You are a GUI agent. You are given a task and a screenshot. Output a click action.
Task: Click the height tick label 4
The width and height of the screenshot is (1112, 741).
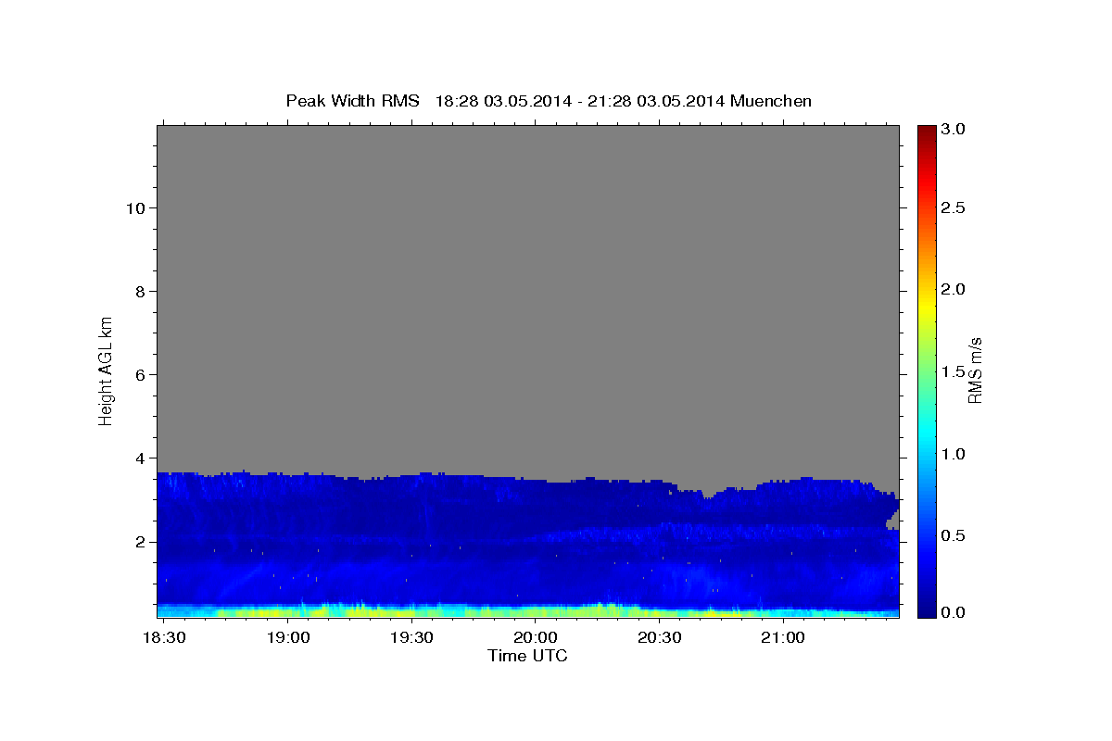point(138,458)
